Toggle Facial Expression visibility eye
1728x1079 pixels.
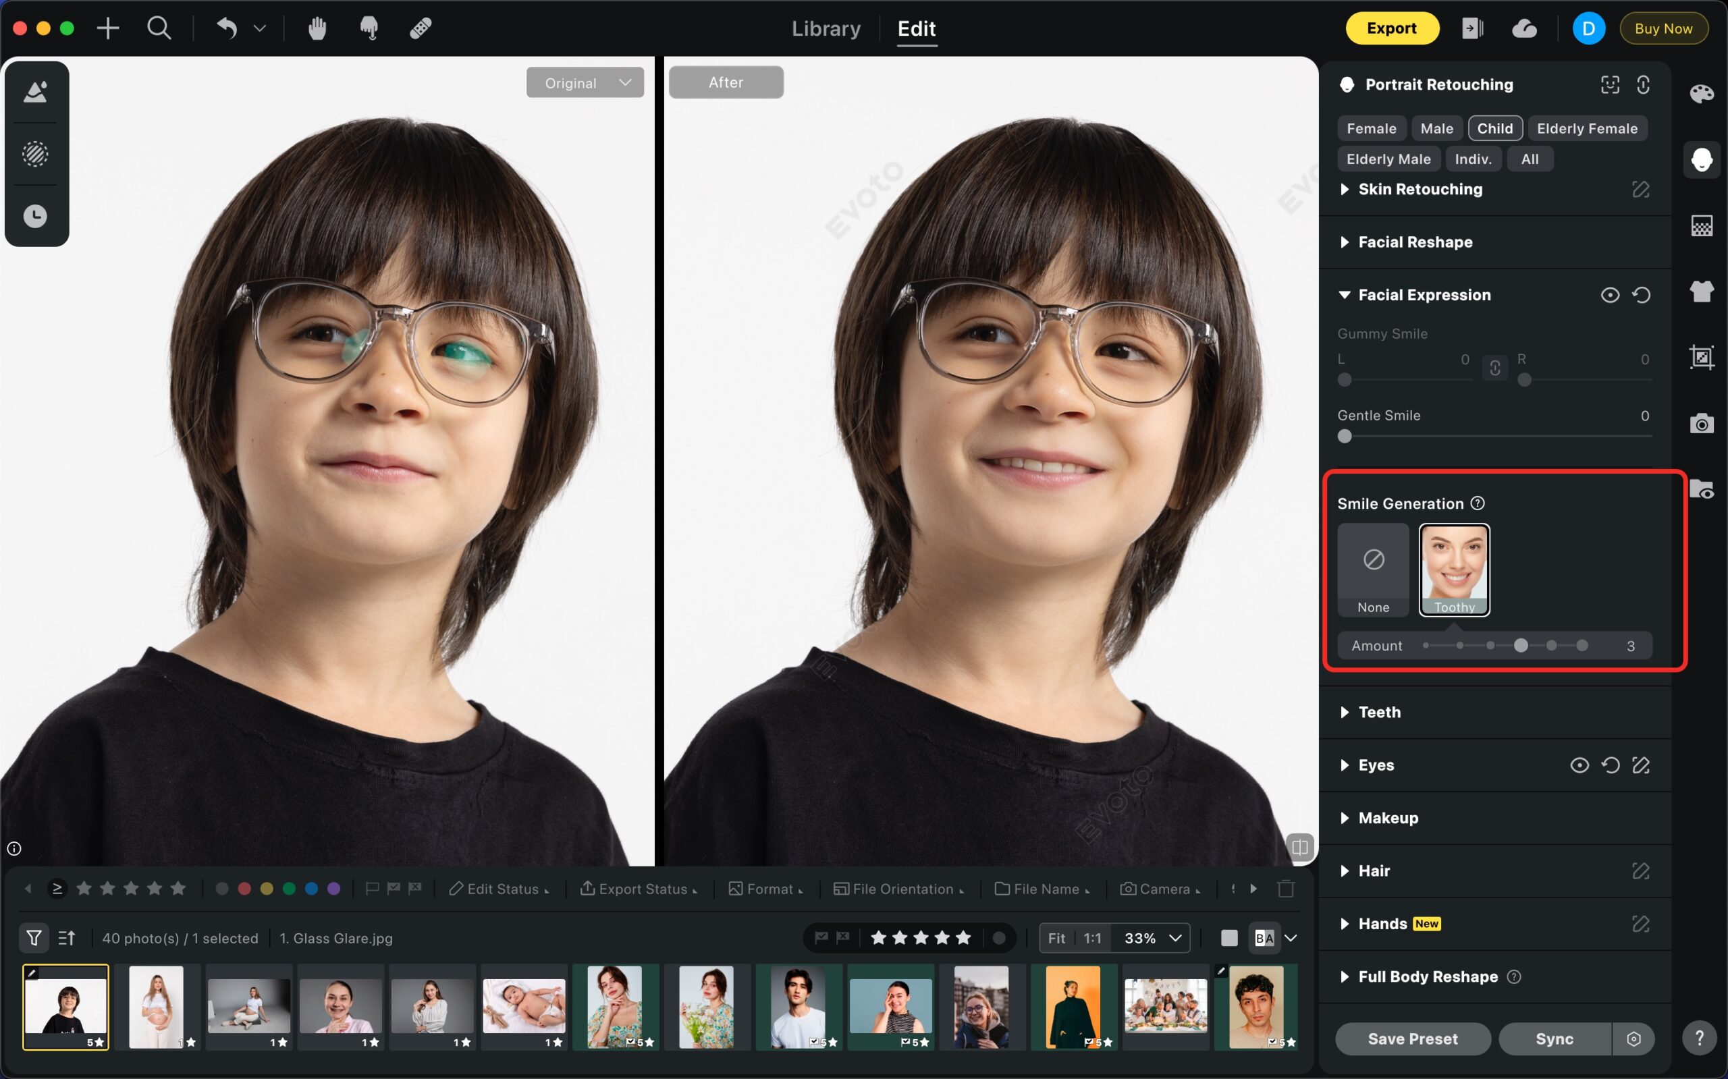(1609, 295)
